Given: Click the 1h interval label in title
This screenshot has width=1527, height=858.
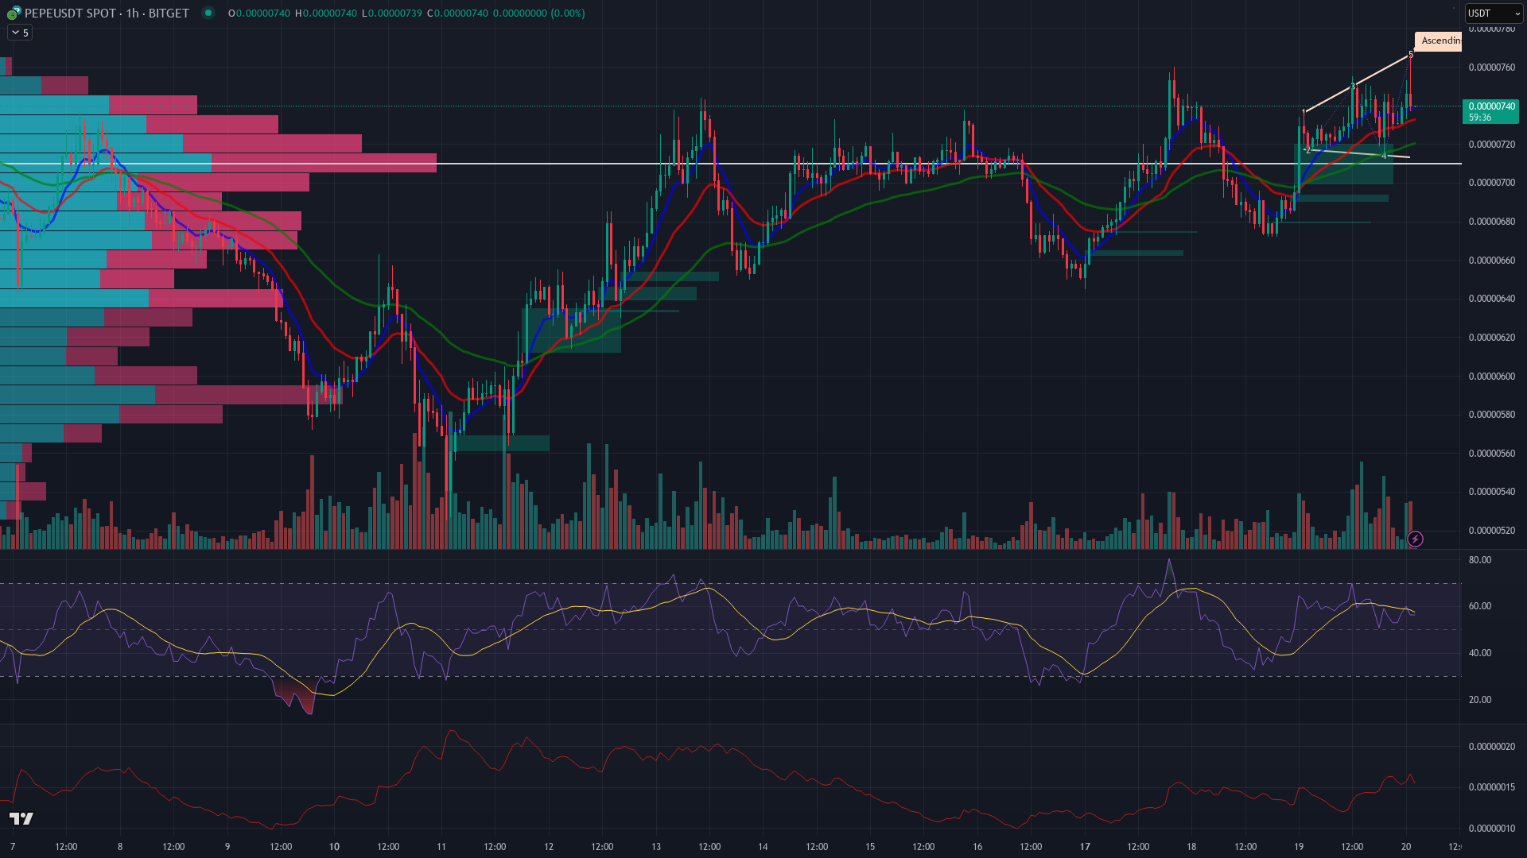Looking at the screenshot, I should click(132, 14).
